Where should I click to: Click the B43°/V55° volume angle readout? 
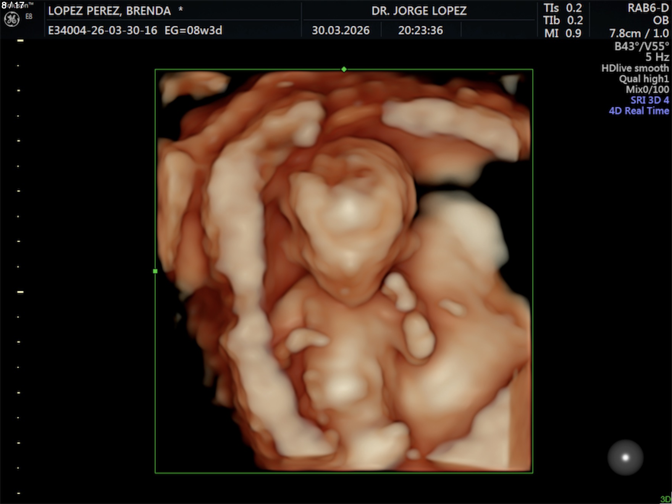click(x=641, y=47)
